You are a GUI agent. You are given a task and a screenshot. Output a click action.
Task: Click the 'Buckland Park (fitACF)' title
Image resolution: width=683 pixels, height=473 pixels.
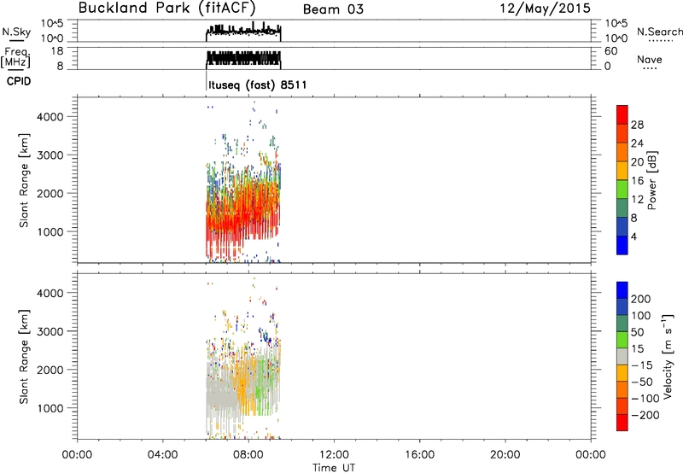(166, 9)
